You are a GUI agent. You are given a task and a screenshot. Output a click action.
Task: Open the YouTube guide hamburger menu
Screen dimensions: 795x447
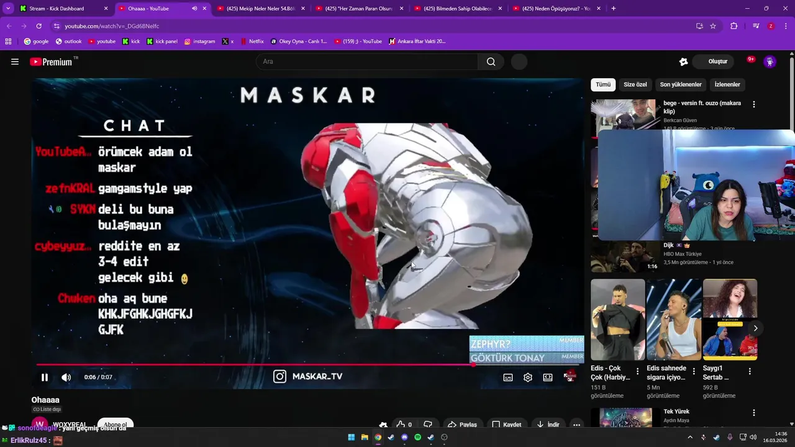point(15,61)
